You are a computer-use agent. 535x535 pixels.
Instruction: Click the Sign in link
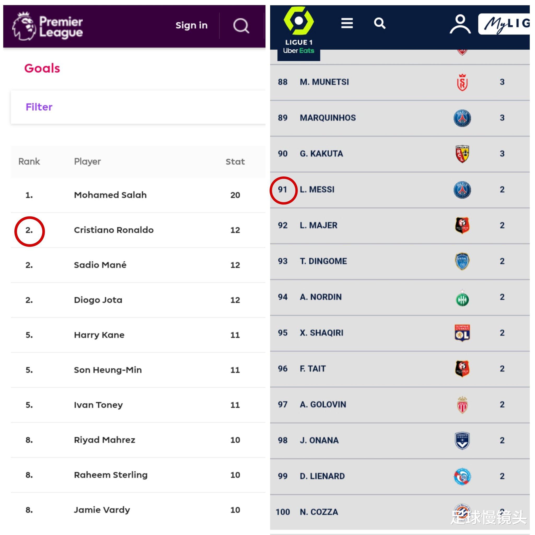pos(192,26)
